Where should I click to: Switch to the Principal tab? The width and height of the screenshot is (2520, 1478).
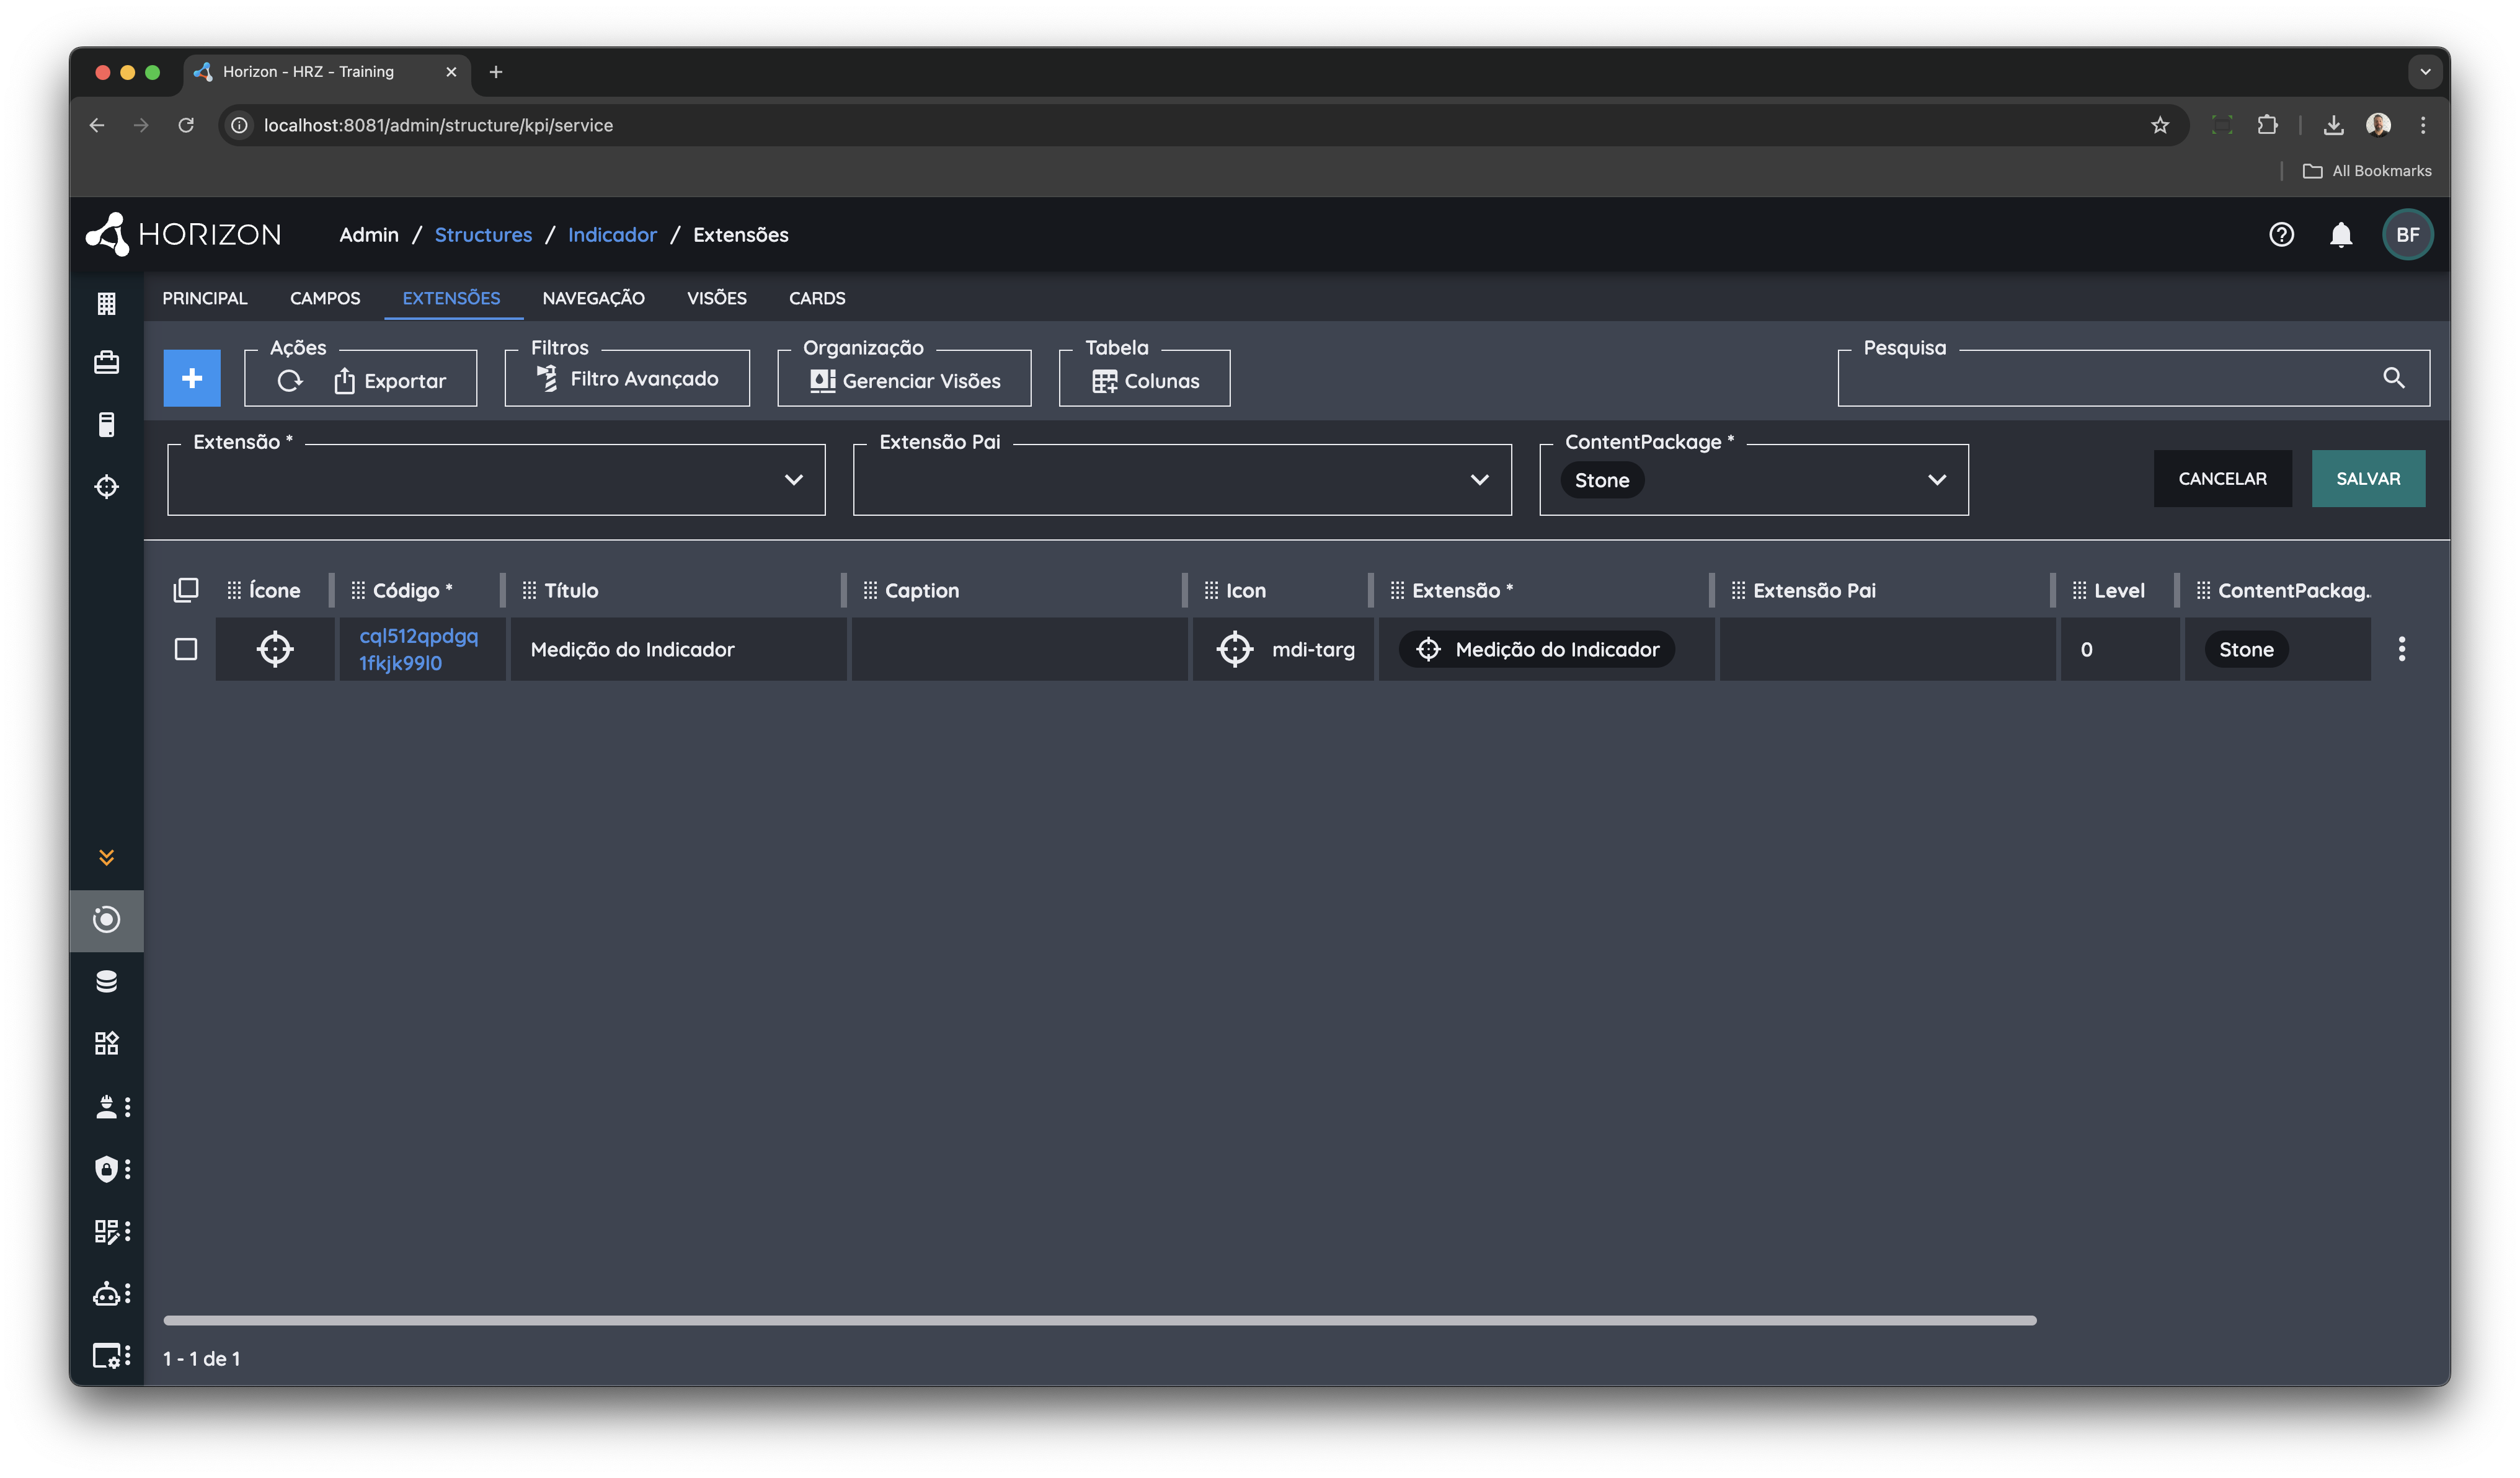click(x=205, y=298)
